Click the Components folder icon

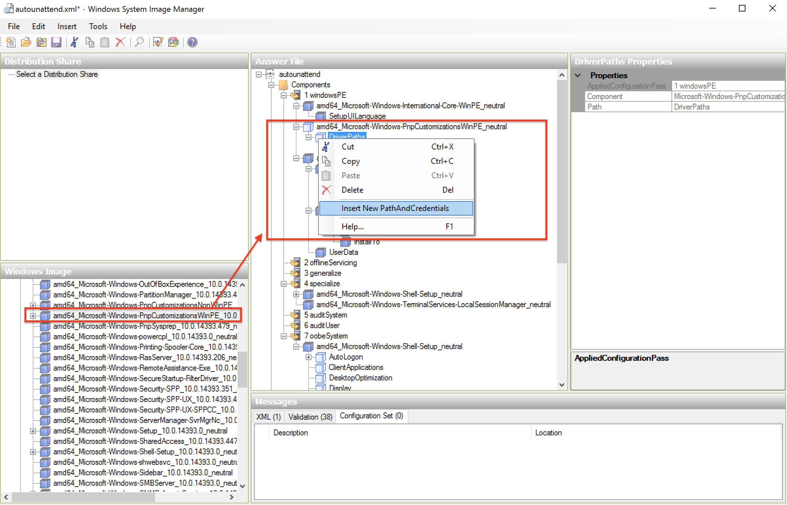click(x=283, y=85)
